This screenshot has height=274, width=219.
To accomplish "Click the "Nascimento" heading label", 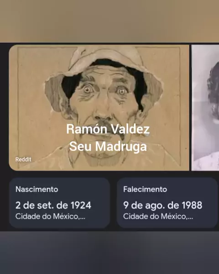I will [x=37, y=189].
